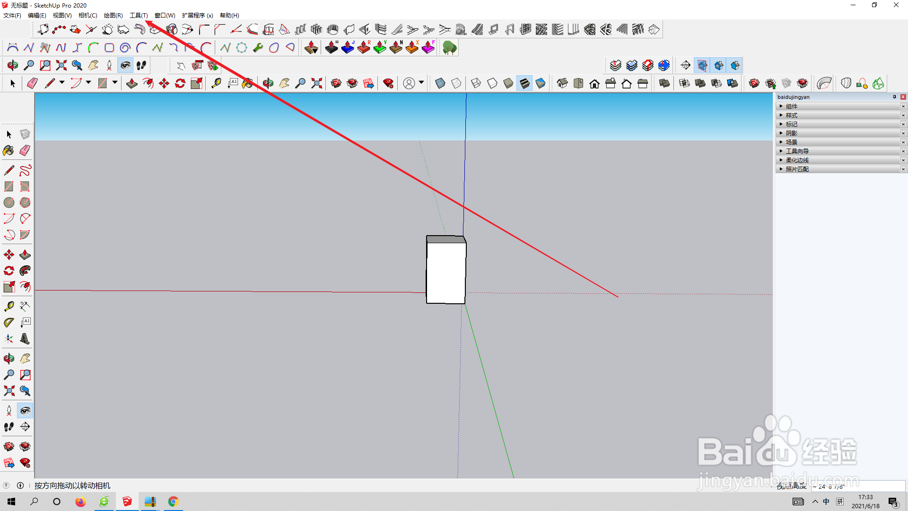Expand the 样式 panel
The width and height of the screenshot is (908, 511).
click(841, 115)
